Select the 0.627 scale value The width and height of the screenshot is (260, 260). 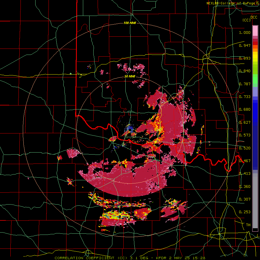[245, 122]
